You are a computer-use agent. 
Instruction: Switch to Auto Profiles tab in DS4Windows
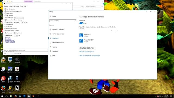[x=16, y=6]
